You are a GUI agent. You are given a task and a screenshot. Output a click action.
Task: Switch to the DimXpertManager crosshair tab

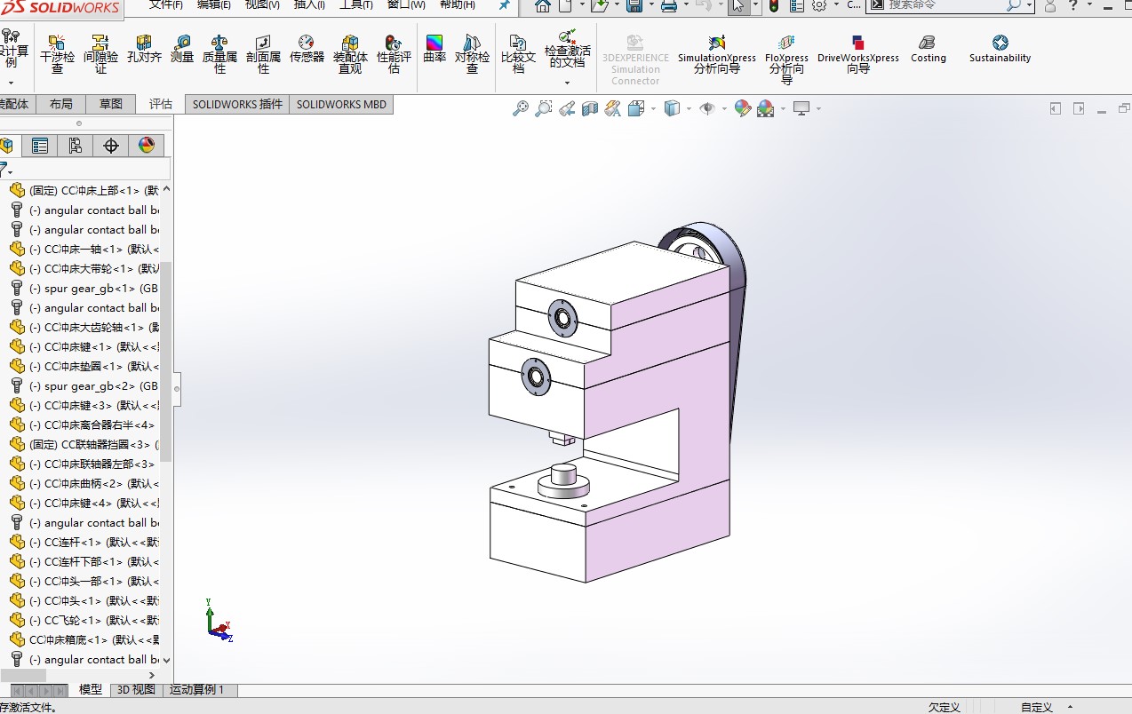click(x=111, y=146)
